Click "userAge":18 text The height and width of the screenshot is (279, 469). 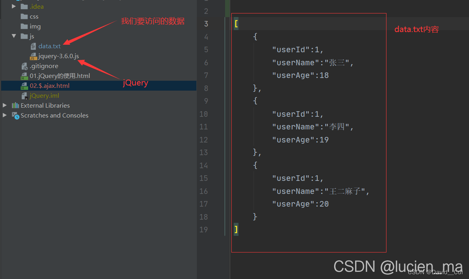[300, 76]
